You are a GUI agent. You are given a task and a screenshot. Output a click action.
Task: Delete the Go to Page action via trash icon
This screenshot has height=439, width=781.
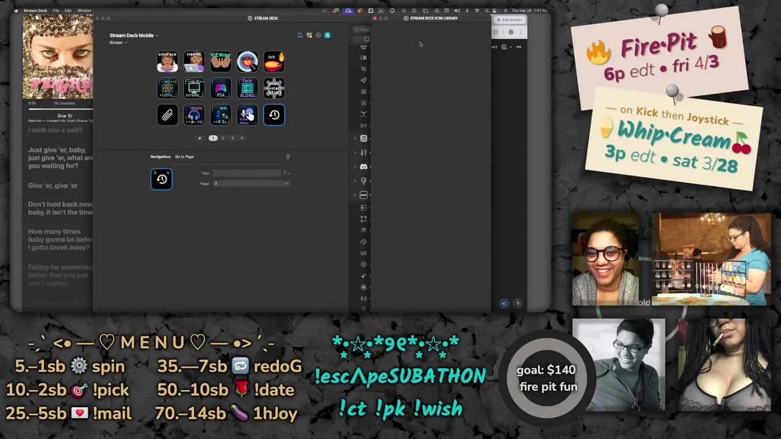pyautogui.click(x=288, y=157)
